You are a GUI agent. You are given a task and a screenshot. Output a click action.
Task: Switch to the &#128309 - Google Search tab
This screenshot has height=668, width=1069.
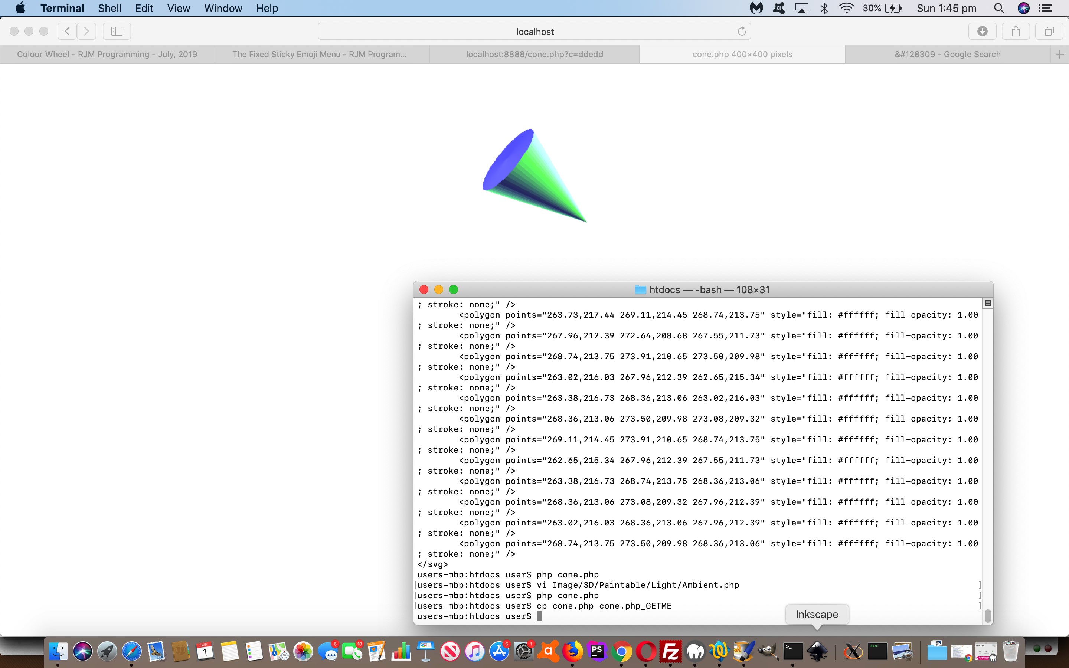pyautogui.click(x=947, y=54)
